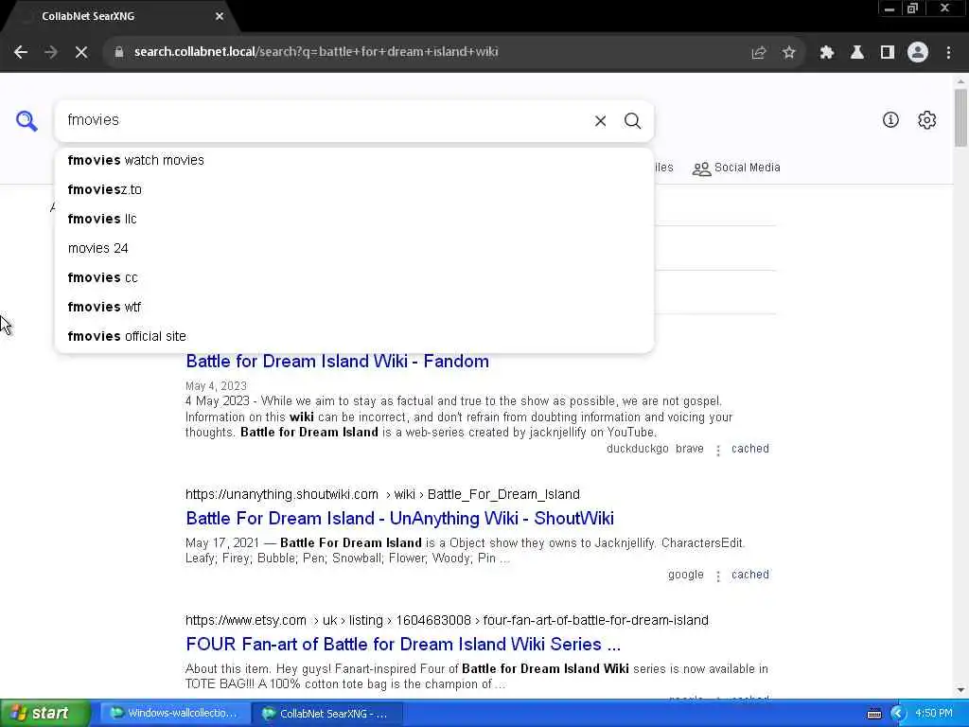Click the 4:50 PM taskbar clock
The image size is (969, 727).
point(934,714)
